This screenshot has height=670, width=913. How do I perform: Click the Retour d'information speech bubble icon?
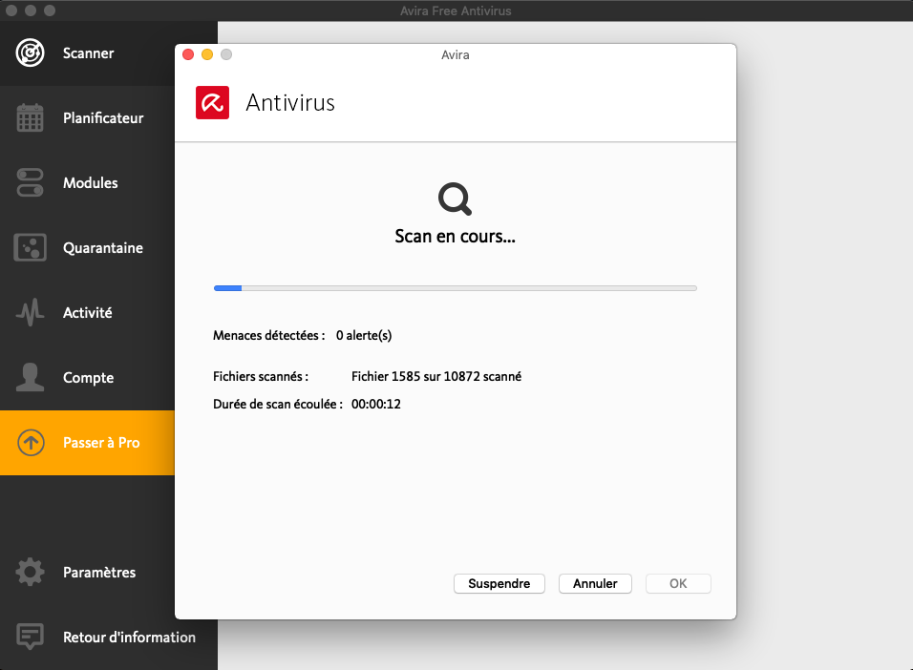(30, 637)
